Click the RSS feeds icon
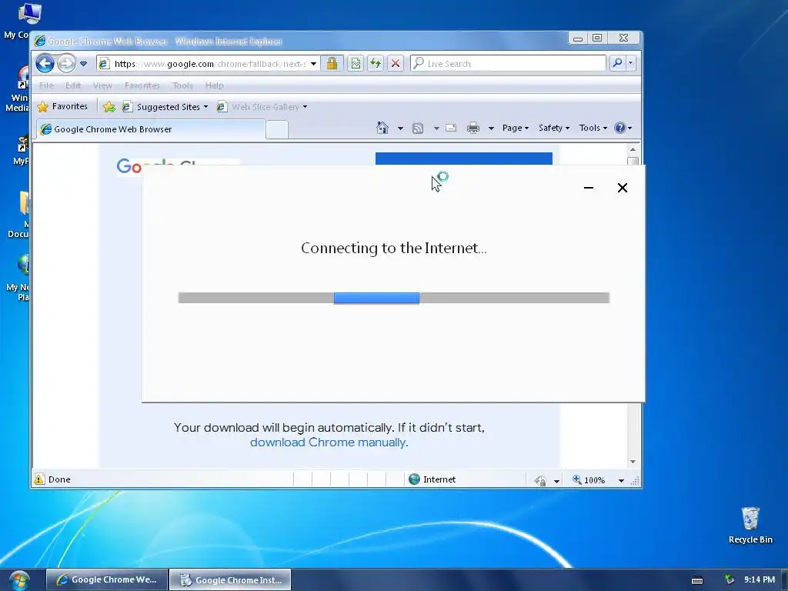 (418, 129)
